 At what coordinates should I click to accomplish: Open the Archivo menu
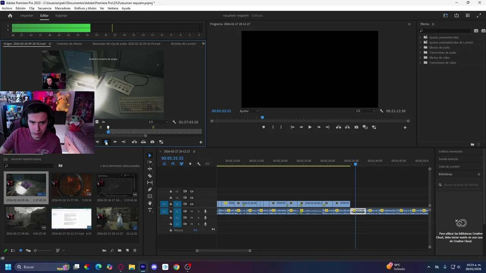(7, 8)
